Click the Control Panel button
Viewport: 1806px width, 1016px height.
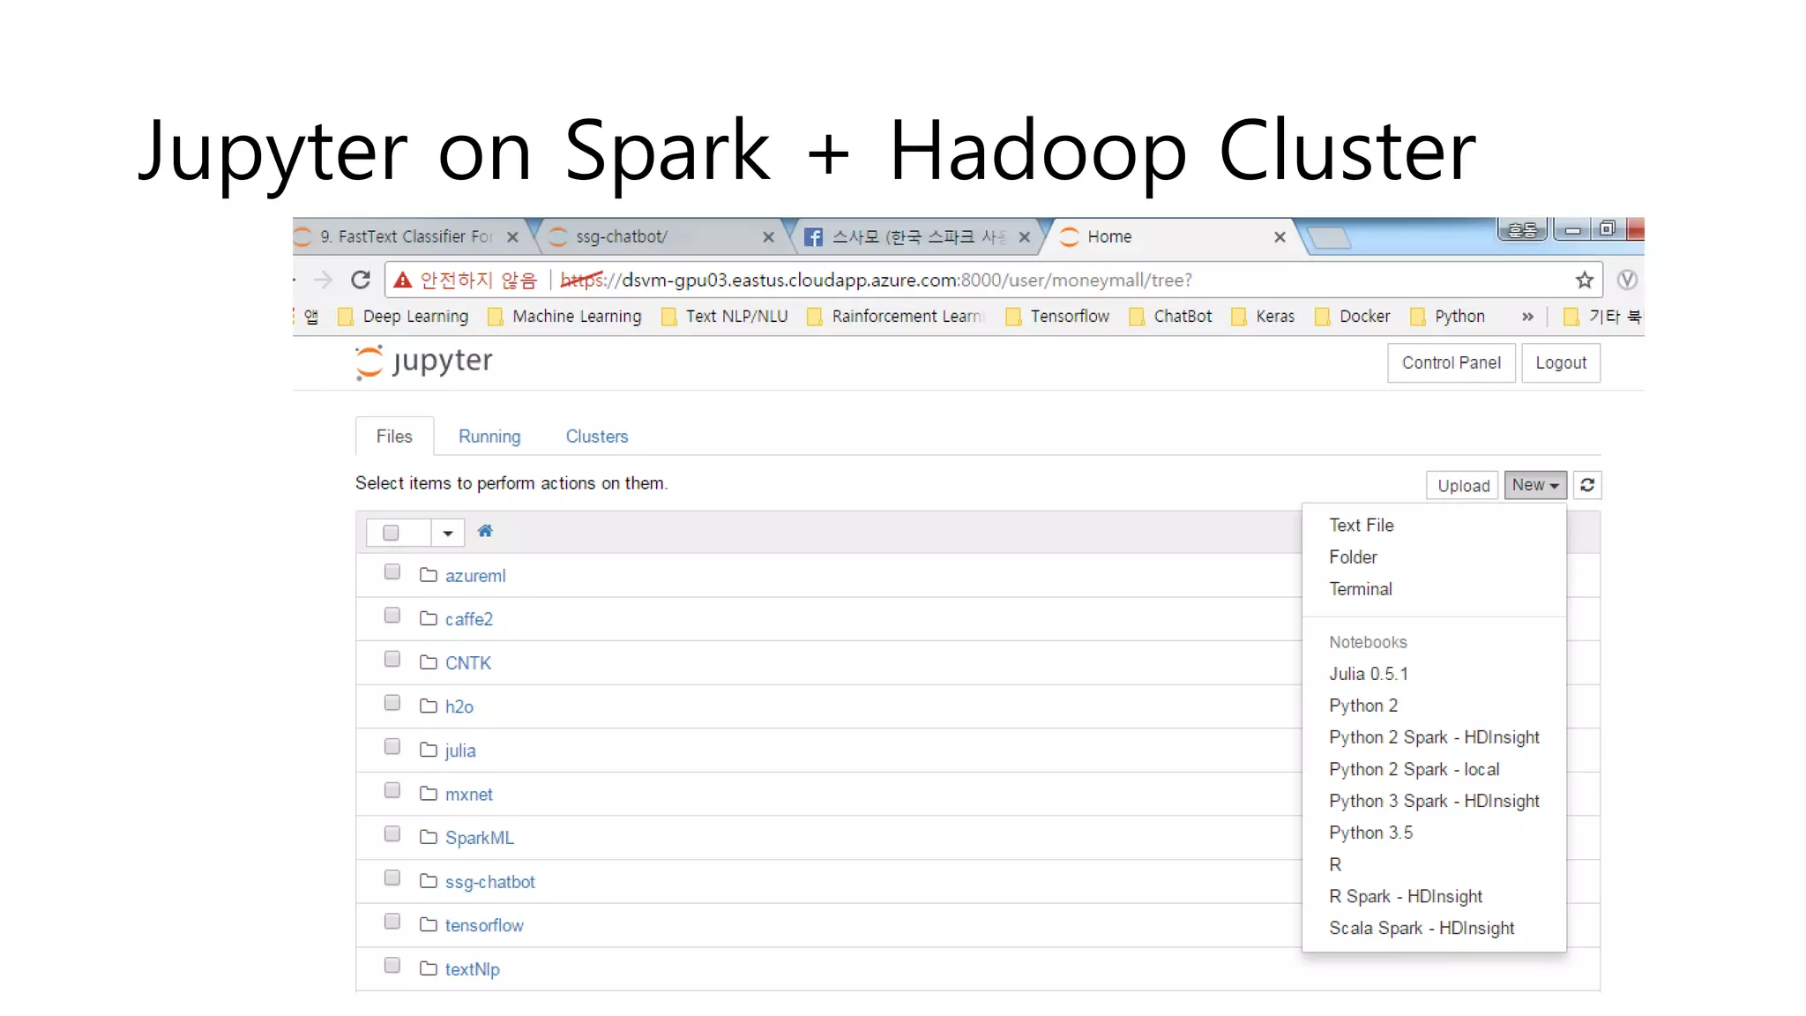1451,362
